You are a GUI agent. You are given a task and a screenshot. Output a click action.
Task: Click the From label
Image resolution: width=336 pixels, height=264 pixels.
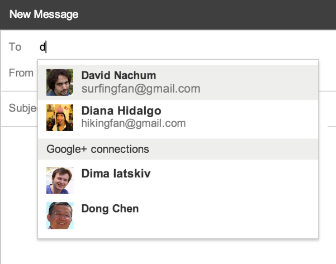tap(21, 73)
